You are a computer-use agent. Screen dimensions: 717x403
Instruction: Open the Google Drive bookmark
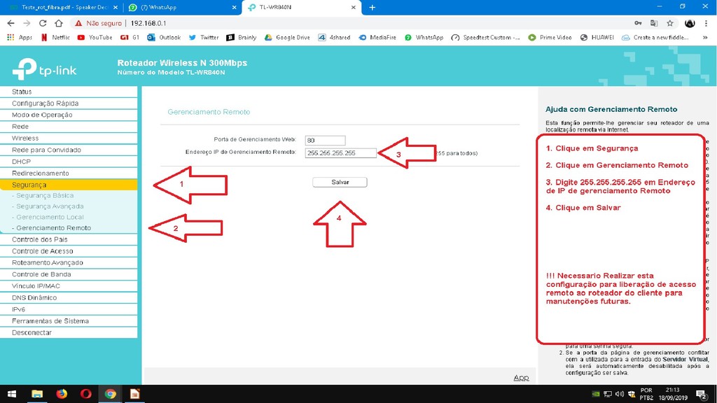tap(287, 38)
